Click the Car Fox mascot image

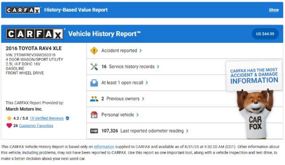[x=255, y=114]
